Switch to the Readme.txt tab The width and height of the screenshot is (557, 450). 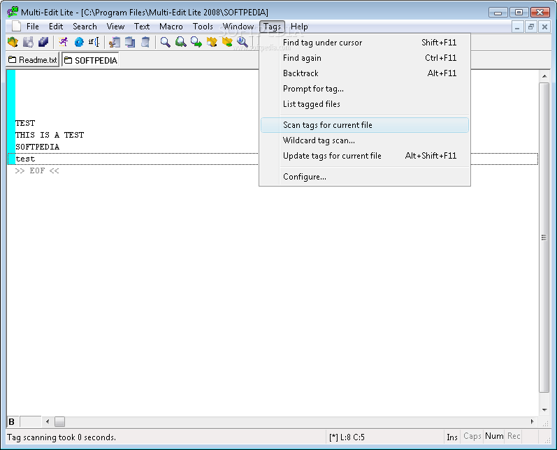point(32,59)
